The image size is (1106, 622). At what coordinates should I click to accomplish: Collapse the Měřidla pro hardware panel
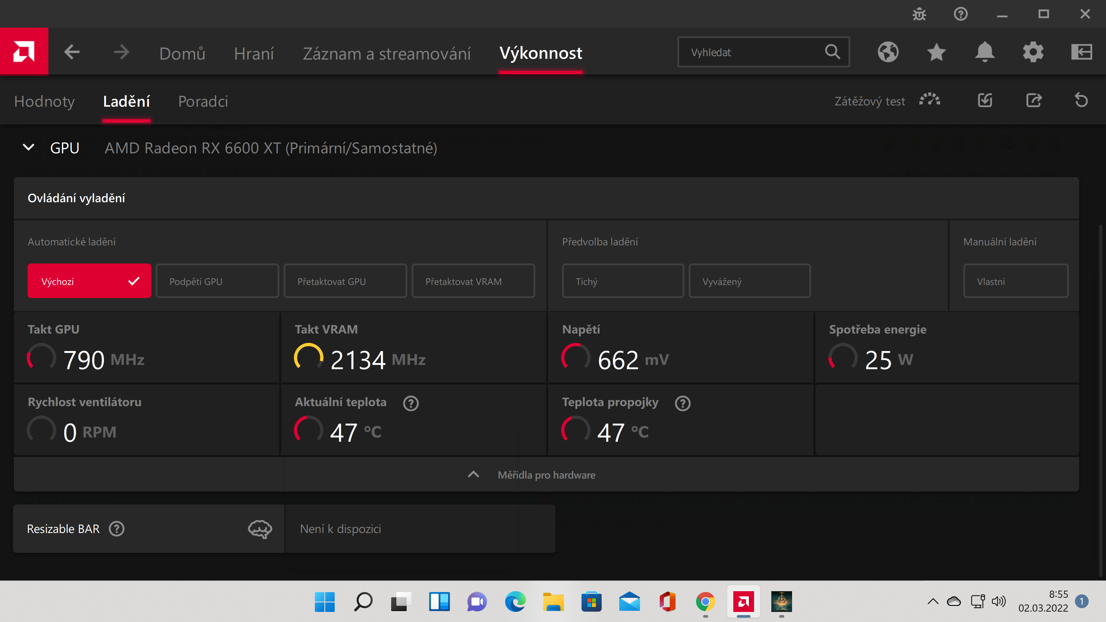coord(473,475)
